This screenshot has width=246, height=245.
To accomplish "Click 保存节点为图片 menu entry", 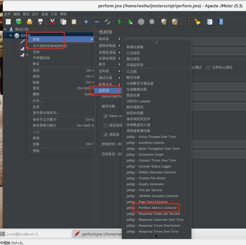I will click(62, 120).
